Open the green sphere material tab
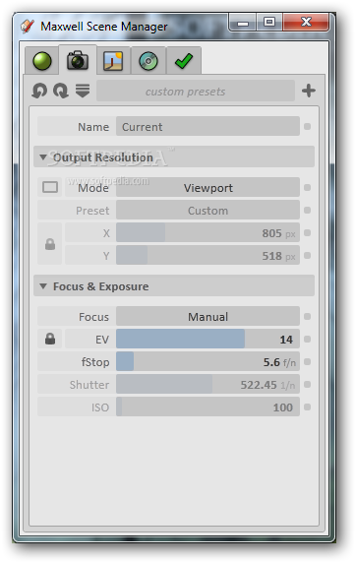356x563 pixels. [42, 61]
